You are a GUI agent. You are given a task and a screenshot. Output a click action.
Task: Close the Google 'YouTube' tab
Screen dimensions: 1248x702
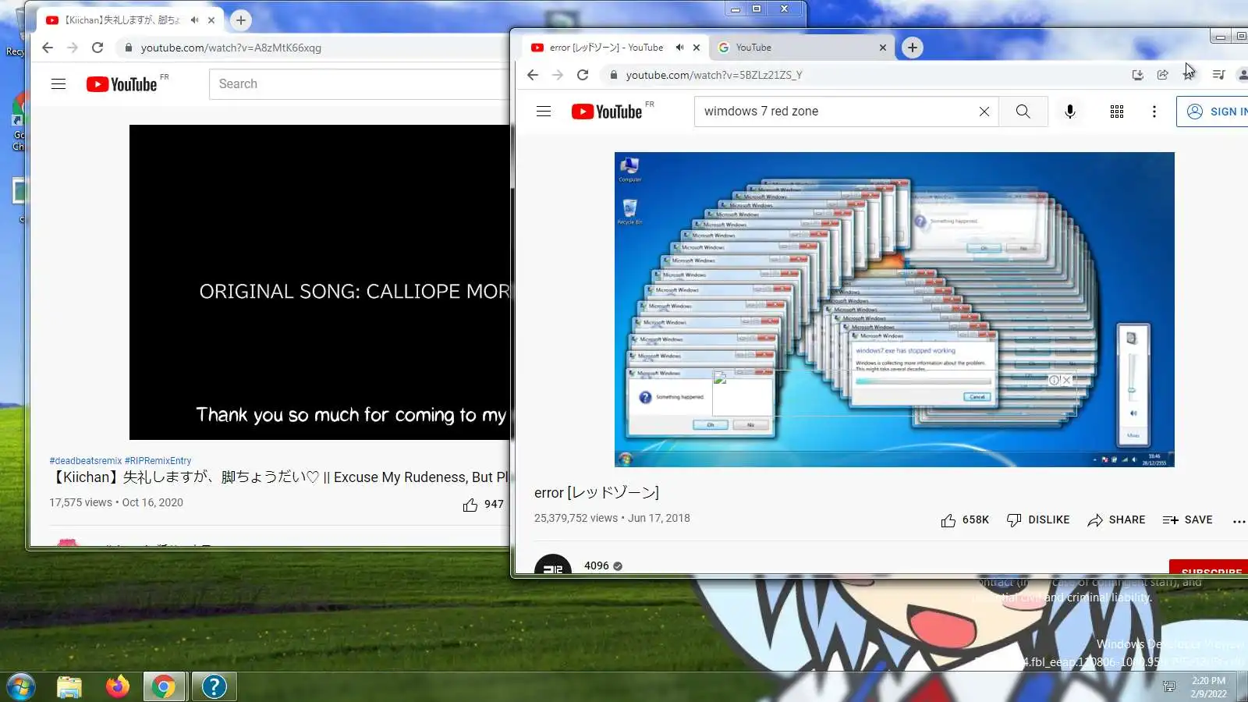(x=883, y=48)
